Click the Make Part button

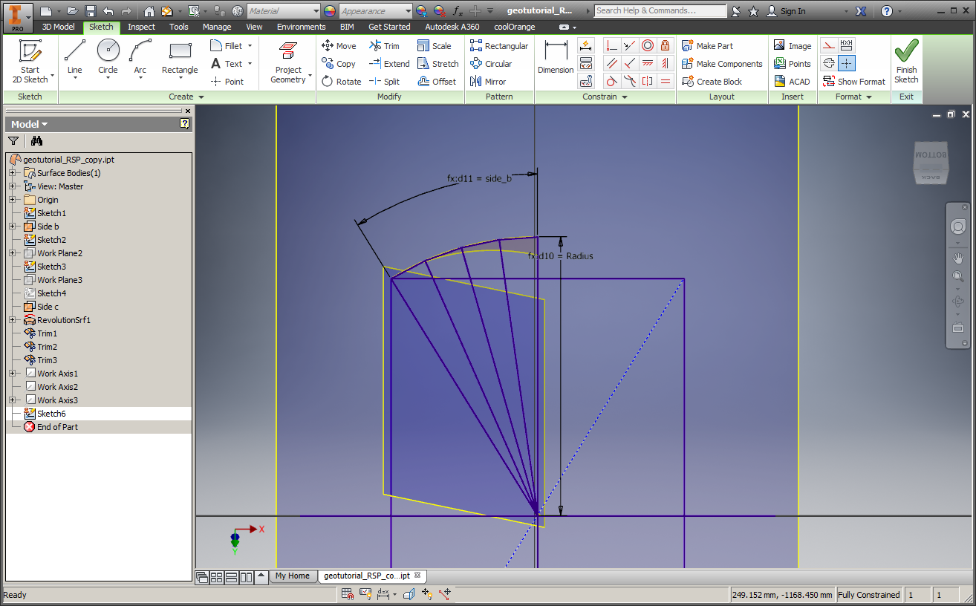pyautogui.click(x=707, y=45)
